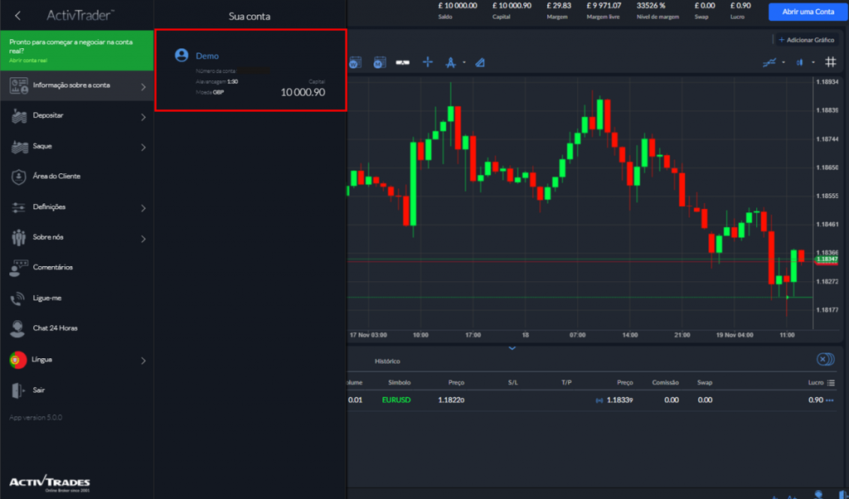Expand the Depositar submenu chevron

tap(143, 117)
